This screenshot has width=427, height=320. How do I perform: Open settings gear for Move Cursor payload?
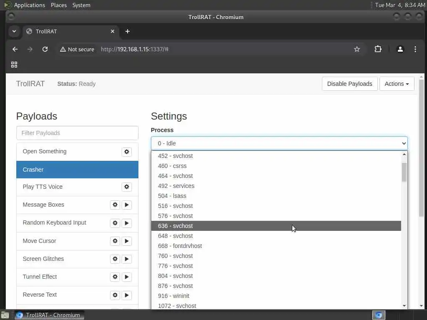115,241
